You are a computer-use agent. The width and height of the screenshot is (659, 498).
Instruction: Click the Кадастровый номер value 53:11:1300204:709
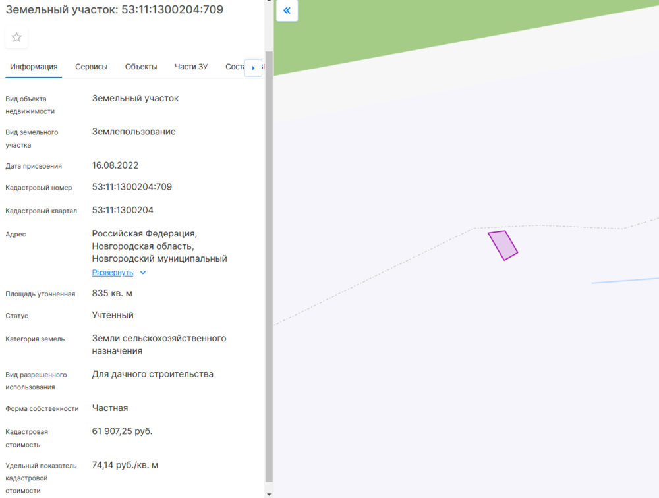(132, 187)
